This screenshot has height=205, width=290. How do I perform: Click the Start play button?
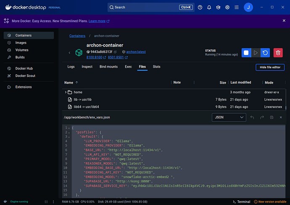256,53
